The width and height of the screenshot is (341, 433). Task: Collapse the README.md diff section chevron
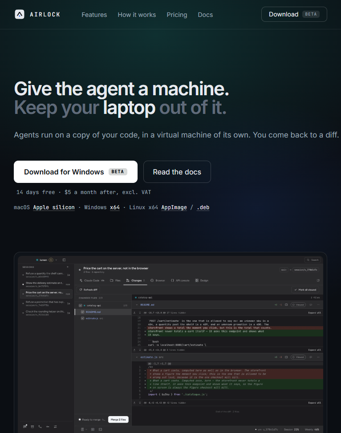click(x=137, y=305)
